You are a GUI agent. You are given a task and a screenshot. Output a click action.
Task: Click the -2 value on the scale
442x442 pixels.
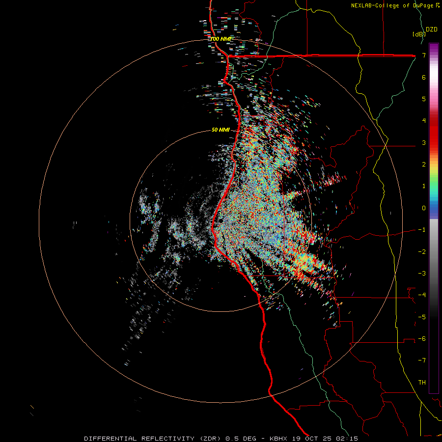click(422, 252)
